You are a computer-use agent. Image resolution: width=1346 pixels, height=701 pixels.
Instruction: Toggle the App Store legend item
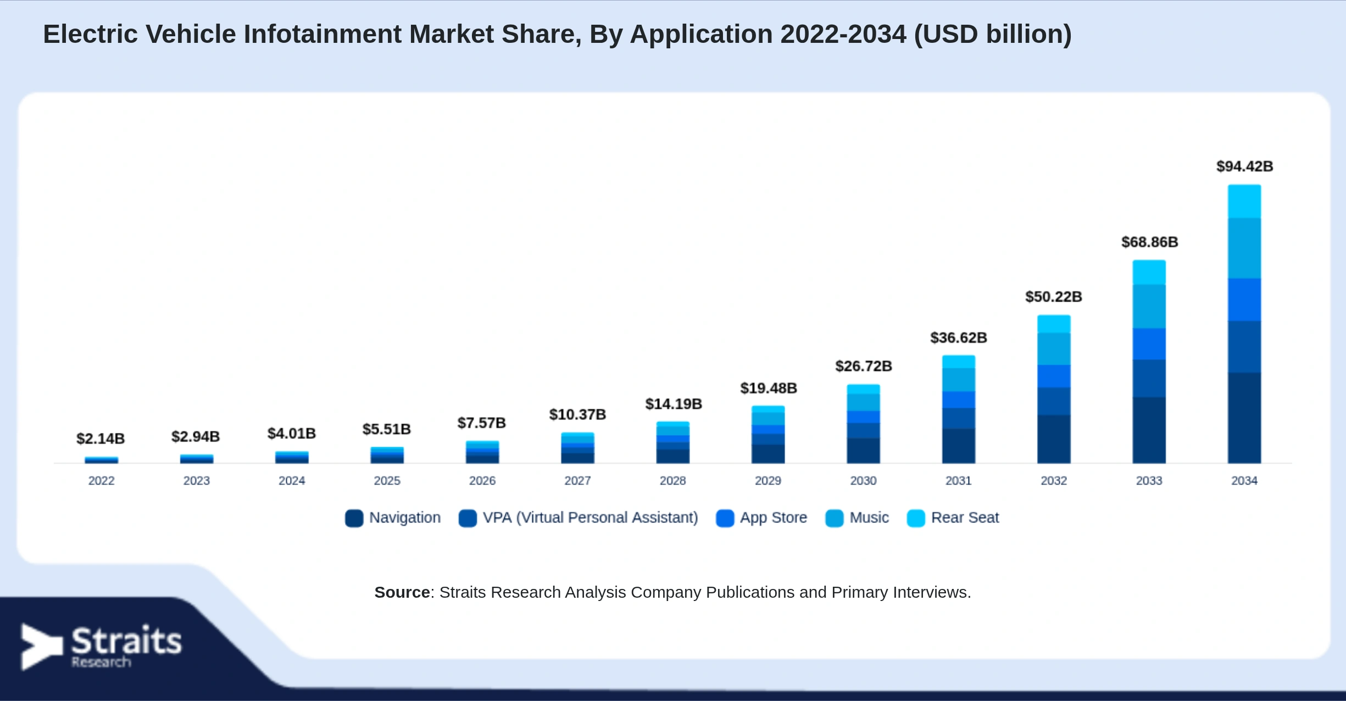pyautogui.click(x=761, y=518)
